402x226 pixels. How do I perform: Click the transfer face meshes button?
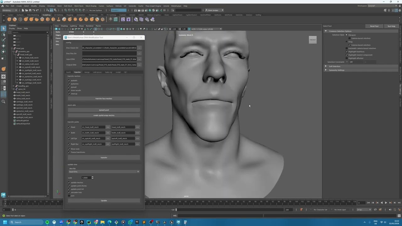click(x=104, y=99)
